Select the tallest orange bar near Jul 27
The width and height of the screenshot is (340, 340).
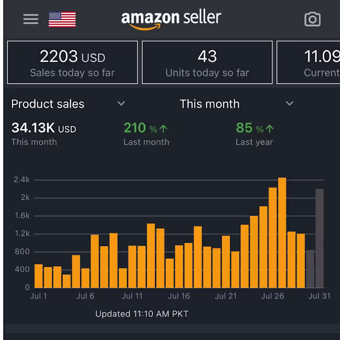tap(282, 233)
